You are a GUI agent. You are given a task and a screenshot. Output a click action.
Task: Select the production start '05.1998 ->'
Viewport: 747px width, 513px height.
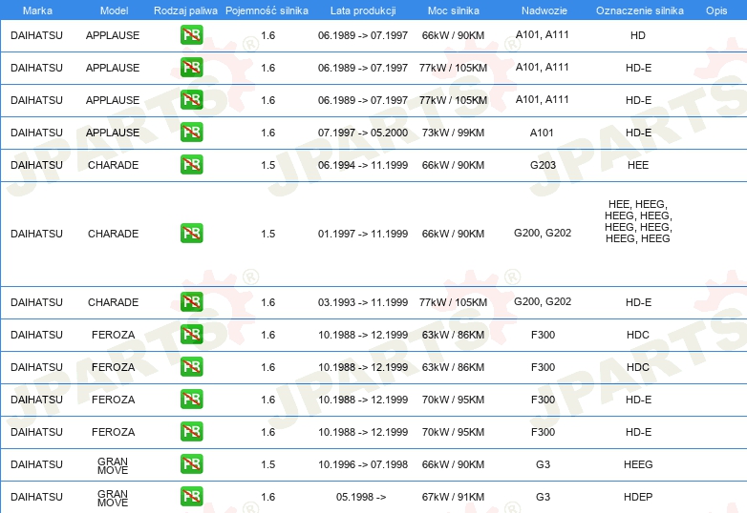pos(361,497)
